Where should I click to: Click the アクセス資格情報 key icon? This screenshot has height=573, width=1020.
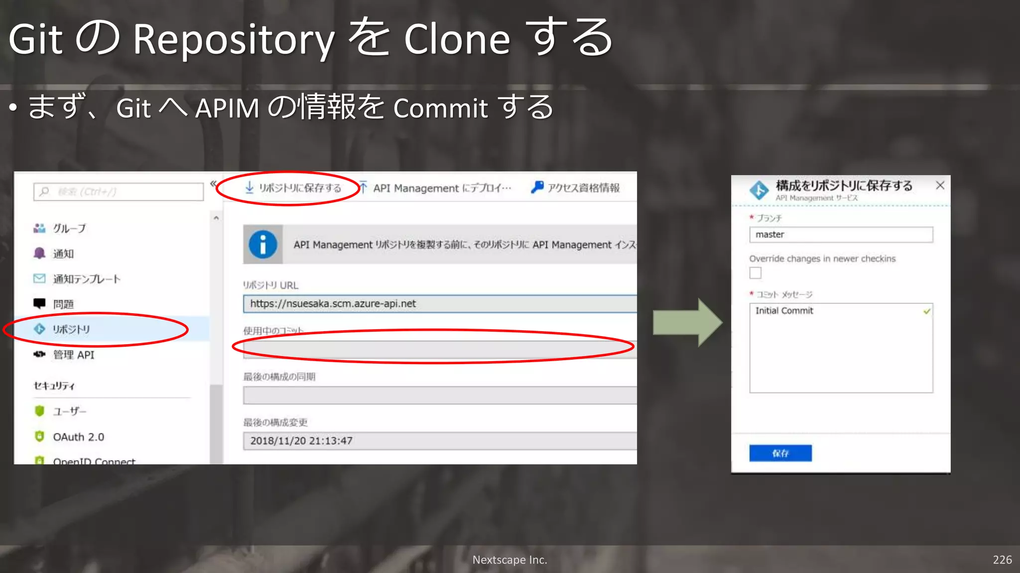tap(537, 187)
